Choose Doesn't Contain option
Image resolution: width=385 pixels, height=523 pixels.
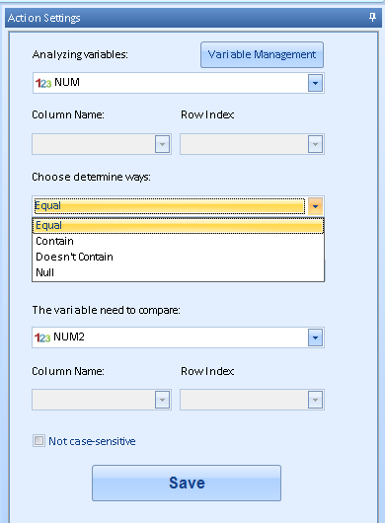[x=178, y=257]
